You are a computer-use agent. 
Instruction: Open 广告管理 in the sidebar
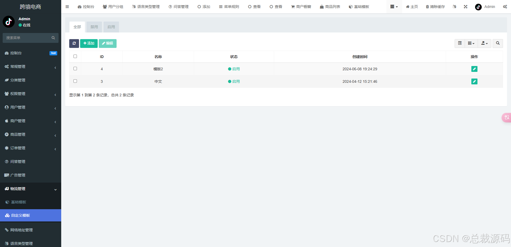click(x=31, y=175)
